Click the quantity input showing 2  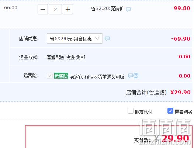55,9
